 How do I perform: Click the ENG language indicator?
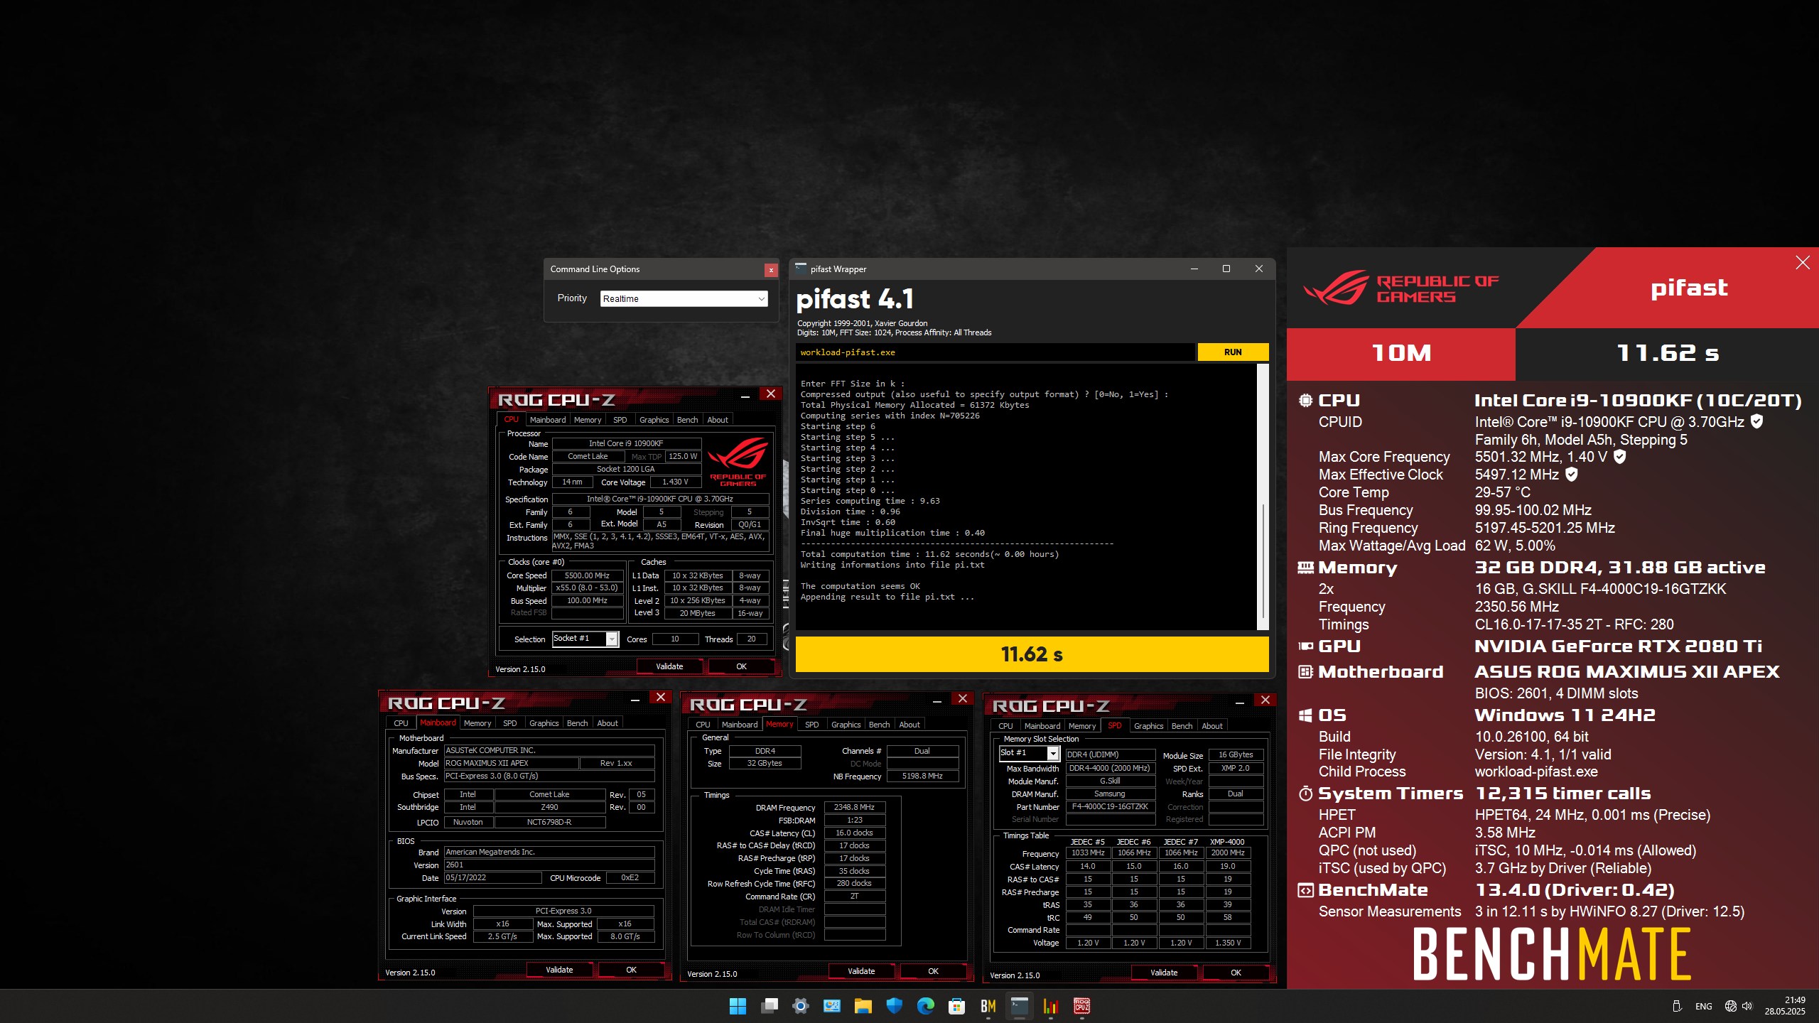[1703, 1006]
